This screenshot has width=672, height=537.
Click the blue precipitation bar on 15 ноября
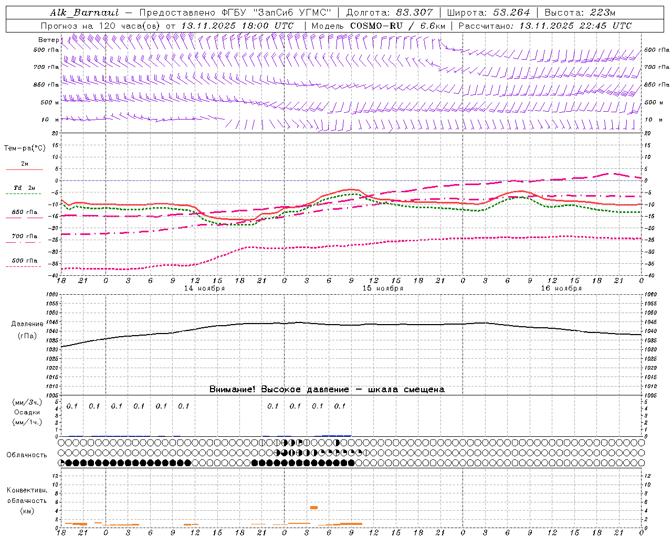(337, 435)
